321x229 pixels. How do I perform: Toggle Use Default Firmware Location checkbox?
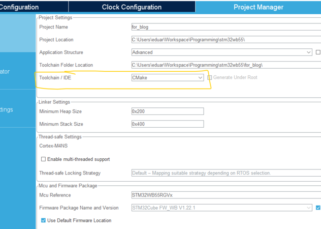point(43,220)
